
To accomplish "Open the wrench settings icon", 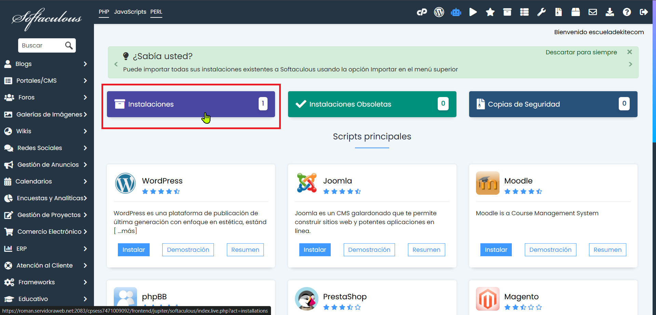I will [x=542, y=12].
